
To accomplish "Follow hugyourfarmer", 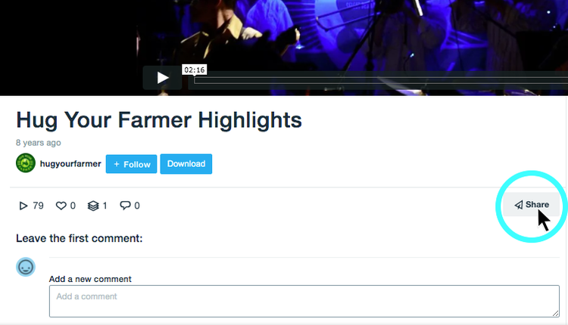I will (x=131, y=164).
